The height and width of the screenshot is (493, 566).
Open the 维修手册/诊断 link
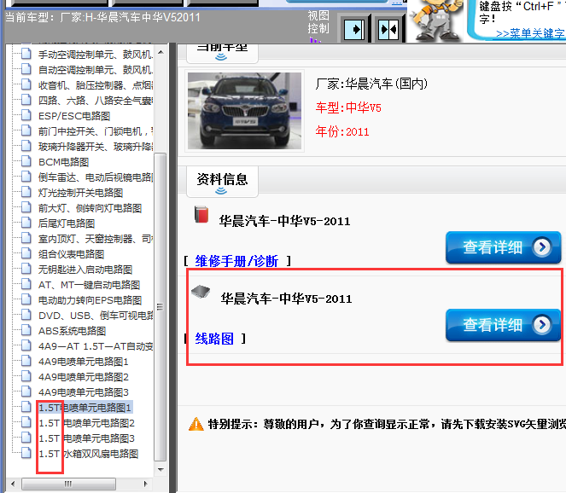click(x=236, y=261)
